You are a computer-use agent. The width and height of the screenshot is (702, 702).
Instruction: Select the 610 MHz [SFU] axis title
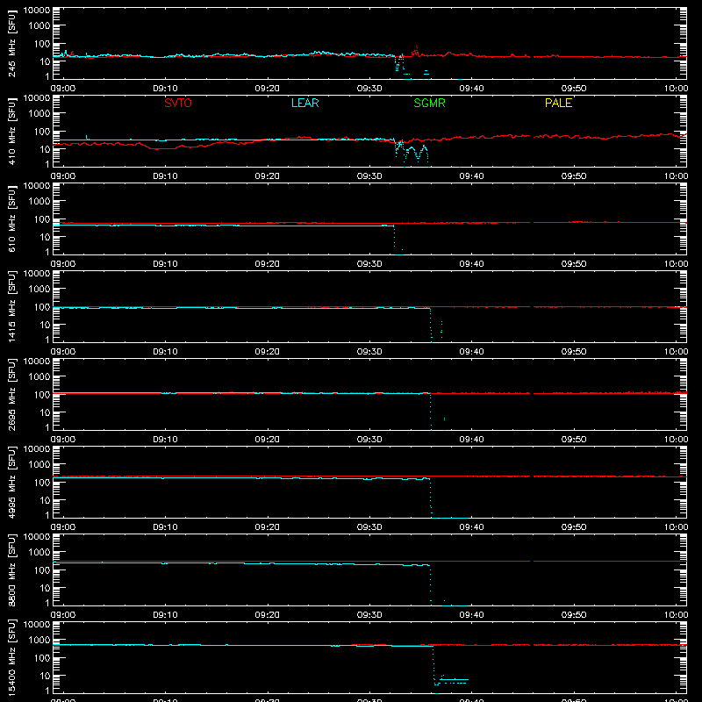tap(11, 218)
